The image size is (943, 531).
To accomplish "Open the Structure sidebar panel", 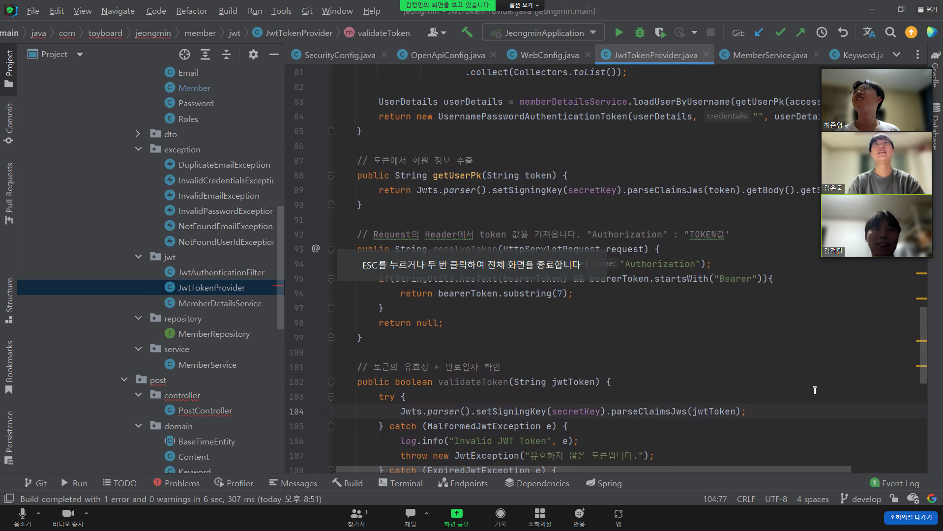I will click(8, 300).
